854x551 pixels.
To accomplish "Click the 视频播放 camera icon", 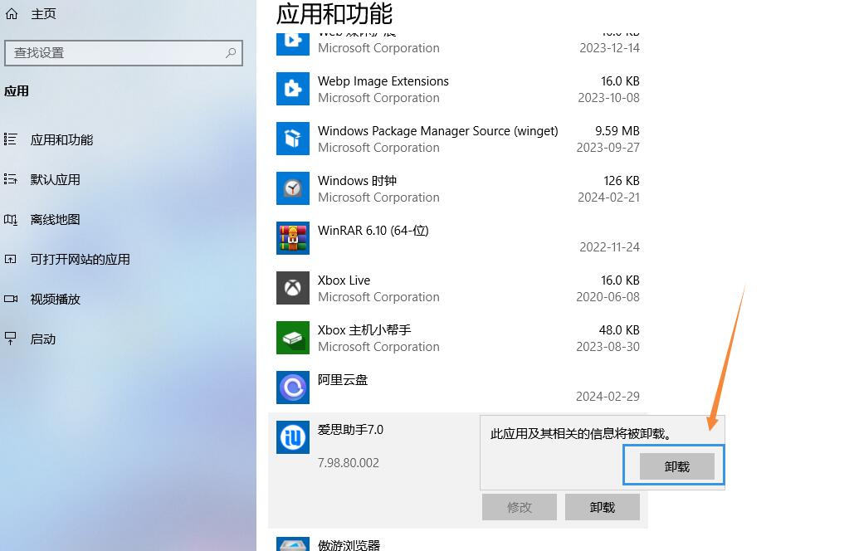I will click(10, 299).
